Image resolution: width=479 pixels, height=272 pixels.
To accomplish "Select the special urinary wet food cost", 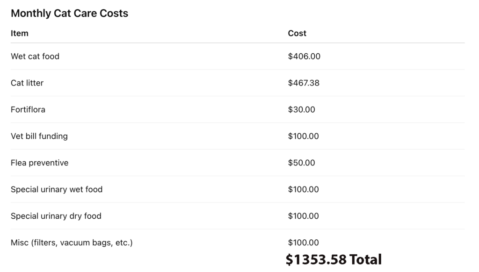I will (x=304, y=190).
